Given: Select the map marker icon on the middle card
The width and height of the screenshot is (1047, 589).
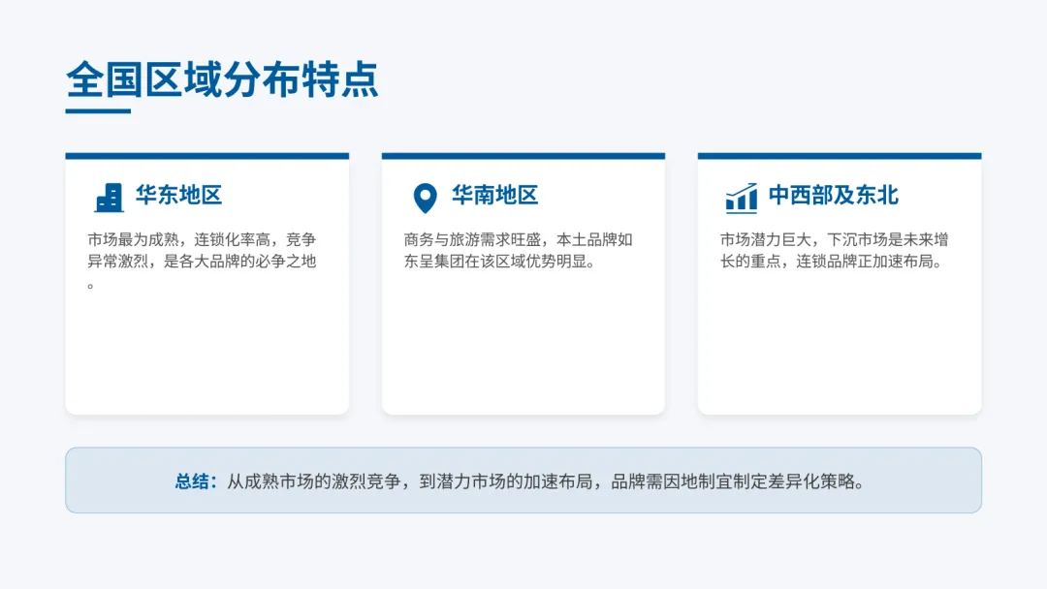Looking at the screenshot, I should 425,196.
